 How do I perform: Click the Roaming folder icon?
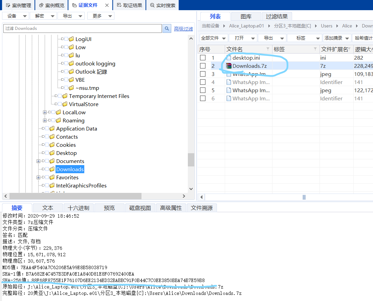[x=58, y=120]
